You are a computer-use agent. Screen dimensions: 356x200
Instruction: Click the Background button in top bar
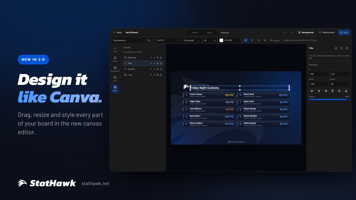[x=306, y=33]
